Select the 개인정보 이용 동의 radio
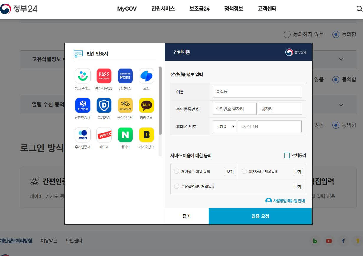Screen dimensions: 363x256 click(177, 171)
